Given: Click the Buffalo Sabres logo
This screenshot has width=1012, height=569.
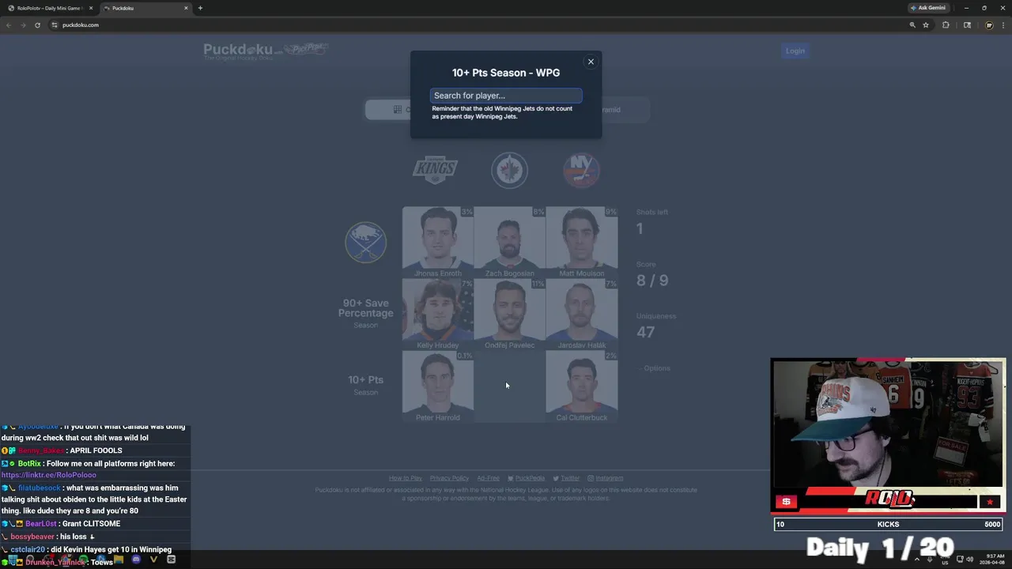Looking at the screenshot, I should click(x=365, y=242).
